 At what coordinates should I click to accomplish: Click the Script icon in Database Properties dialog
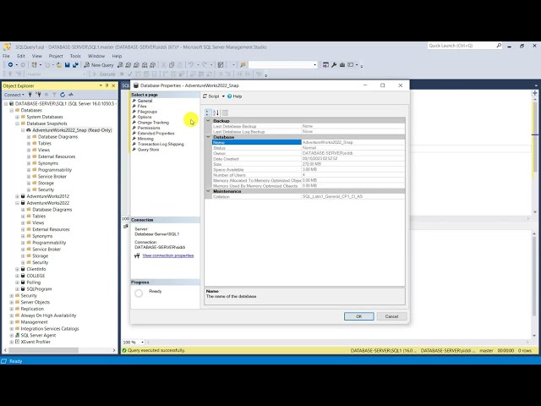[x=205, y=96]
